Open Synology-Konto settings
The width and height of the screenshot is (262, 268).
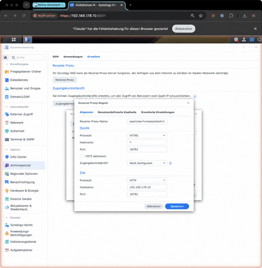(24, 225)
